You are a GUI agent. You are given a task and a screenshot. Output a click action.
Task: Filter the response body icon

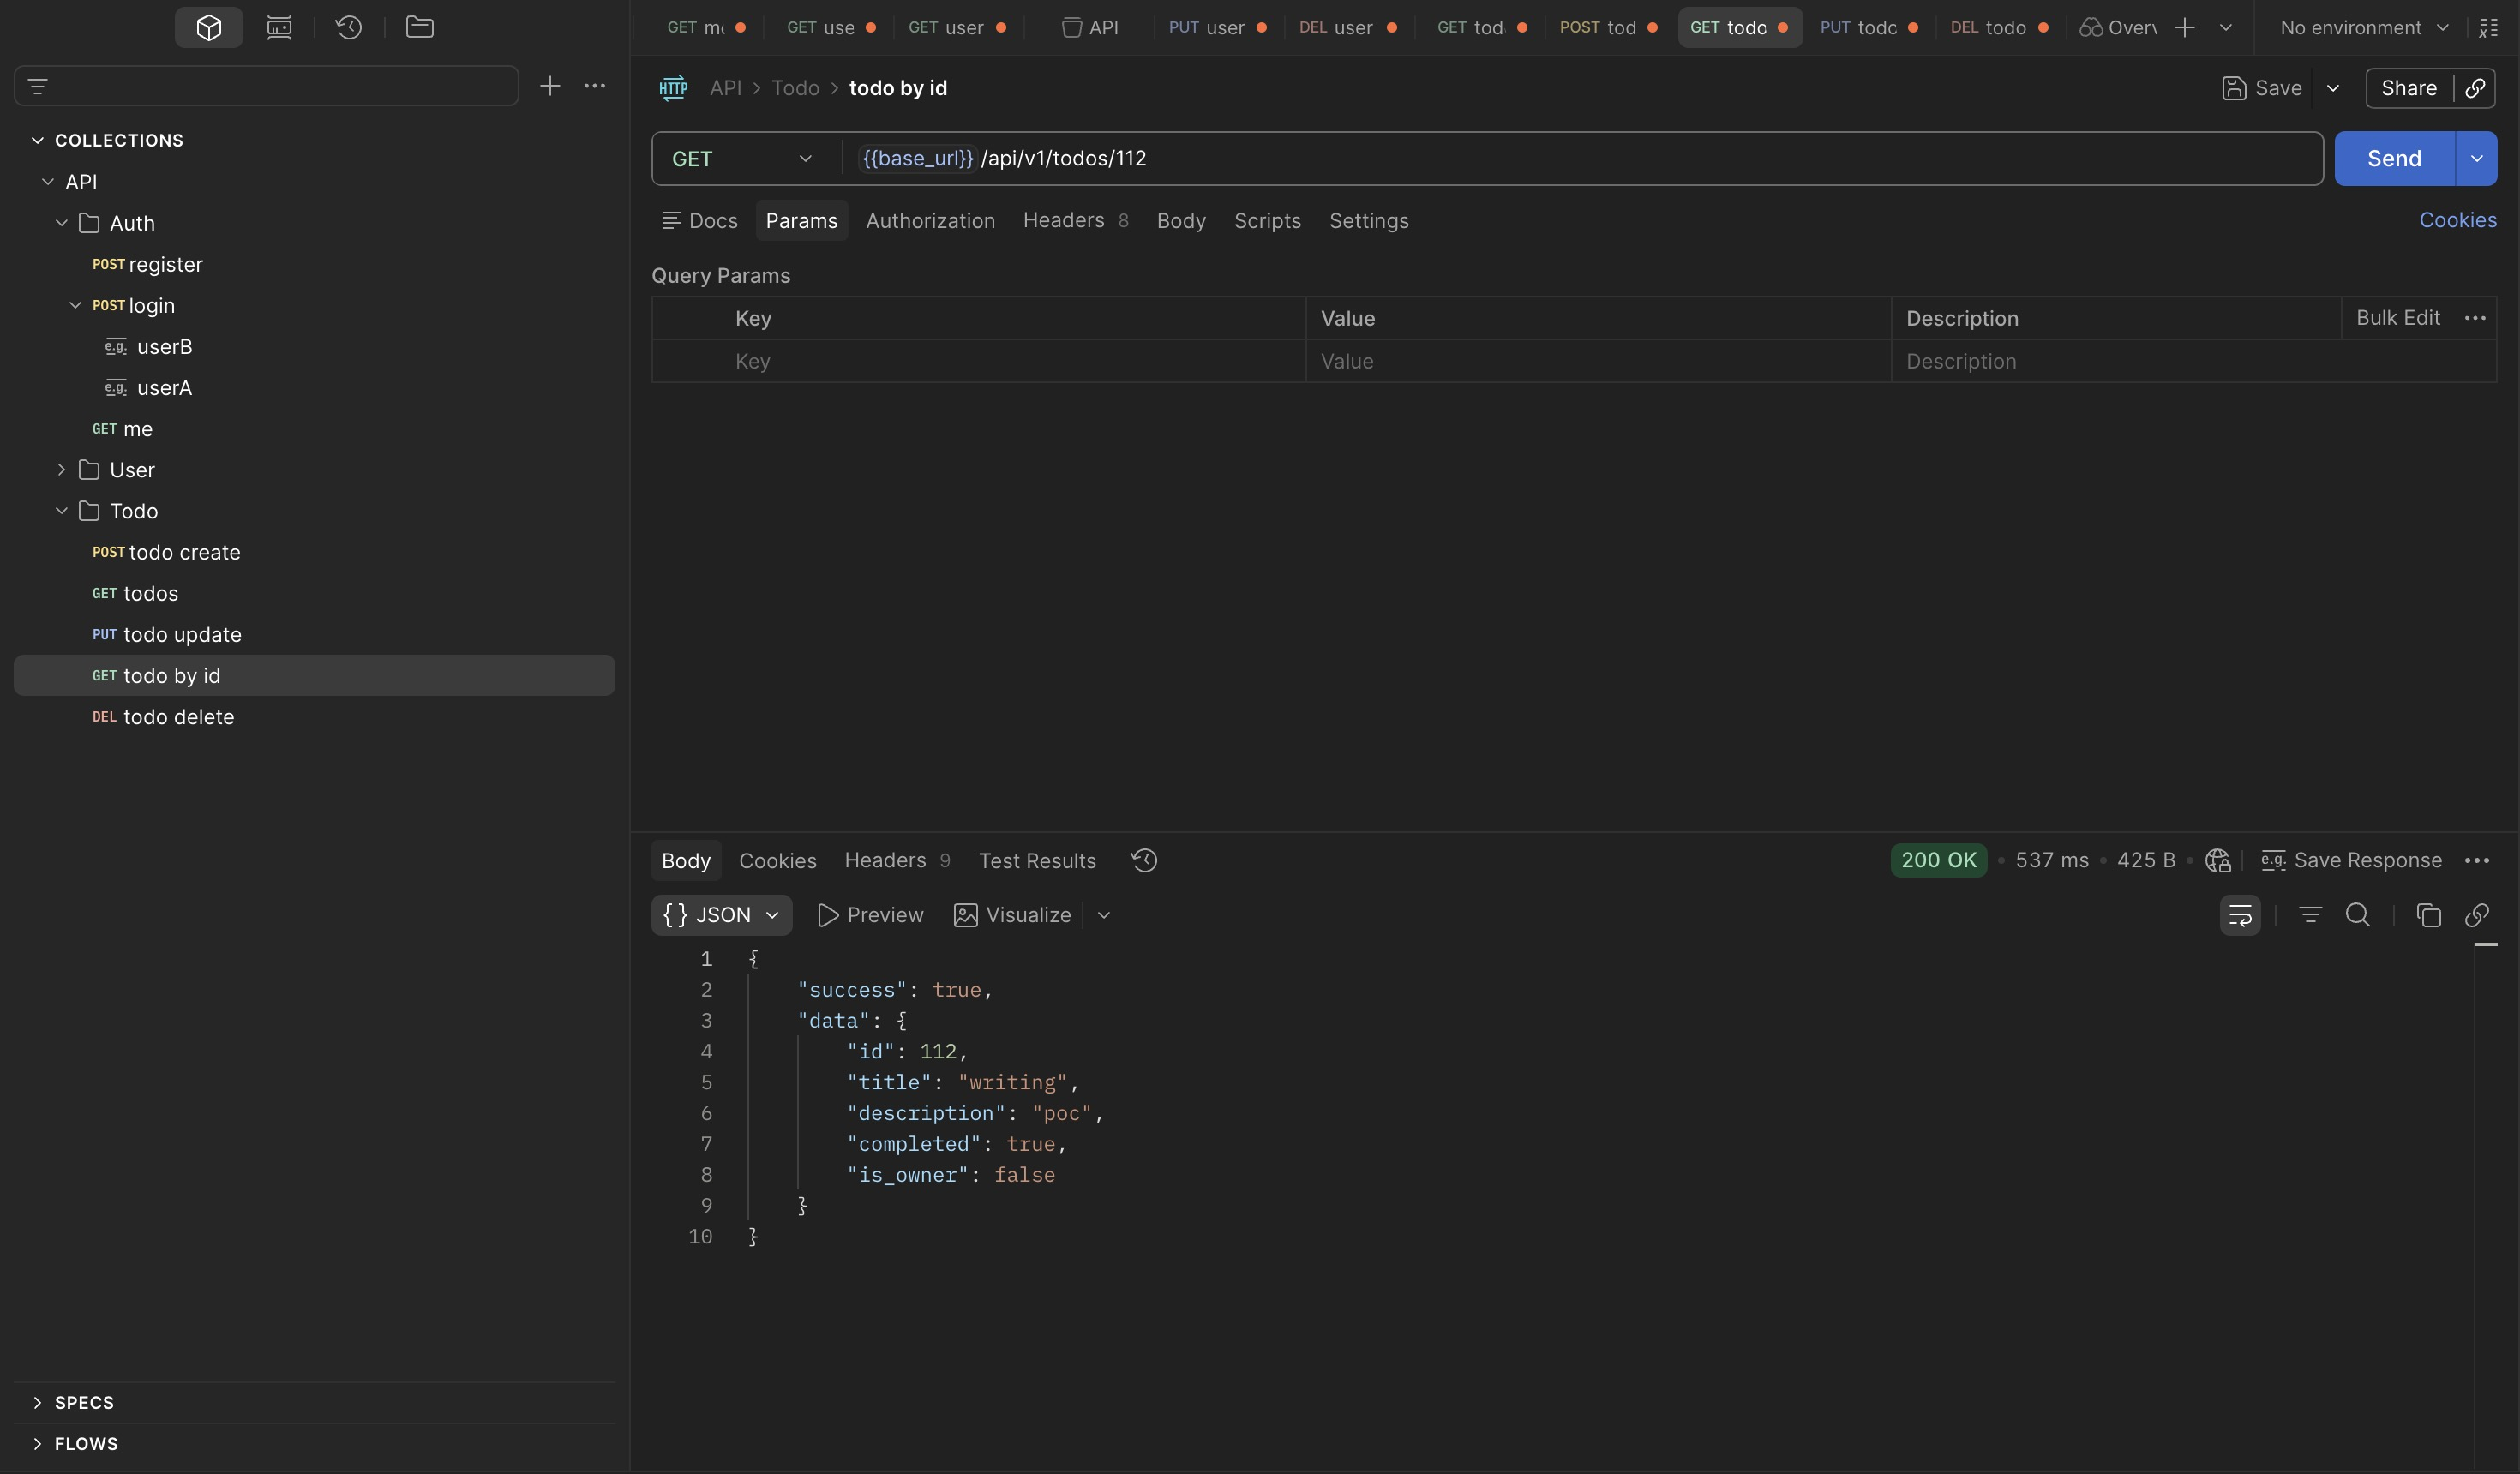pos(2310,915)
